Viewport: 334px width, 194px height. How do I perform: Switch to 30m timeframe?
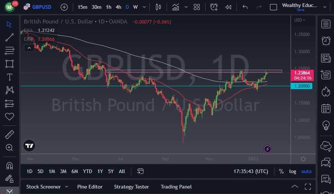96,7
